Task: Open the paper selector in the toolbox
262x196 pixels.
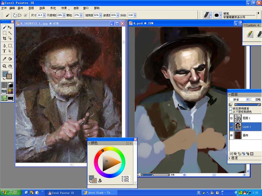Action: click(4, 85)
